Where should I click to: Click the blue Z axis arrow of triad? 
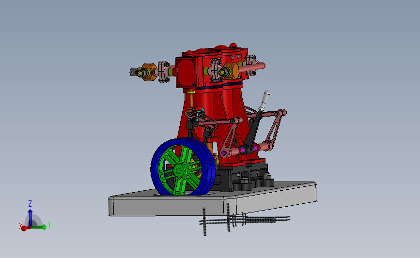point(30,217)
